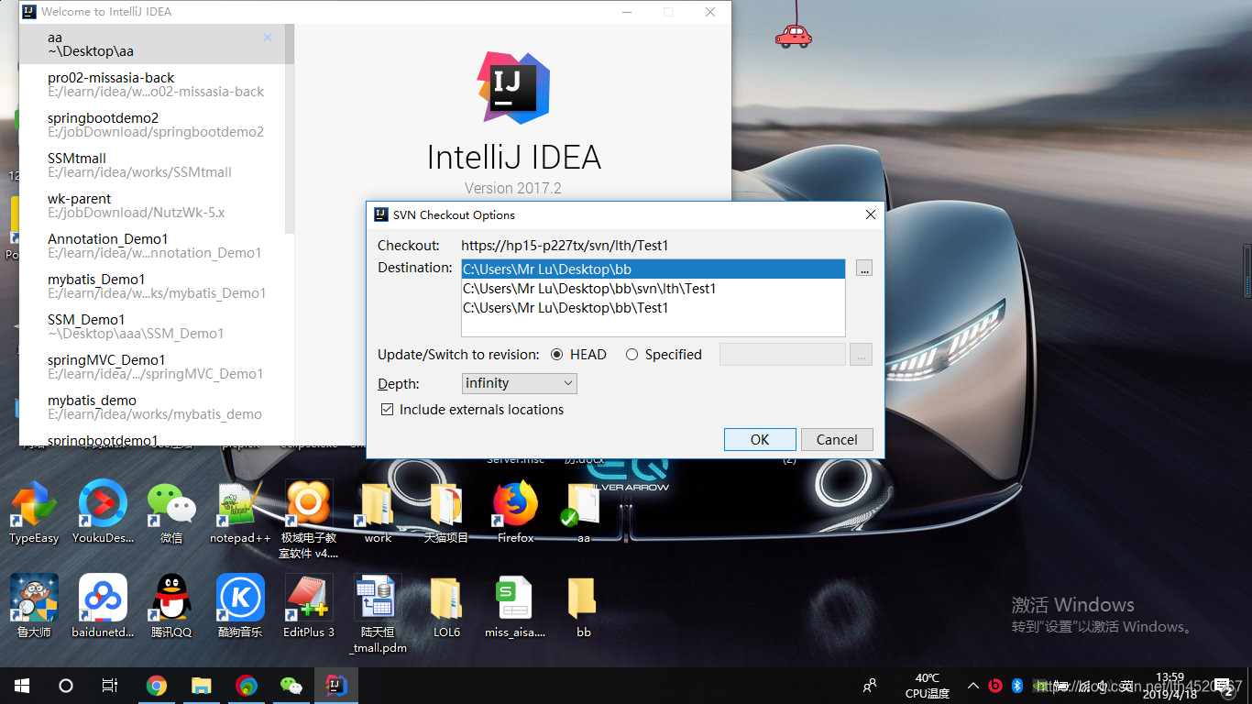1252x704 pixels.
Task: Click OK in SVN Checkout Options
Action: [760, 440]
